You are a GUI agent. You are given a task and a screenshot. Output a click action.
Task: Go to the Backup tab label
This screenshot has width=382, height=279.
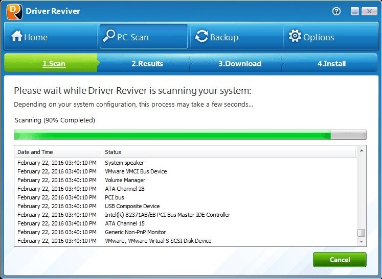pyautogui.click(x=224, y=37)
